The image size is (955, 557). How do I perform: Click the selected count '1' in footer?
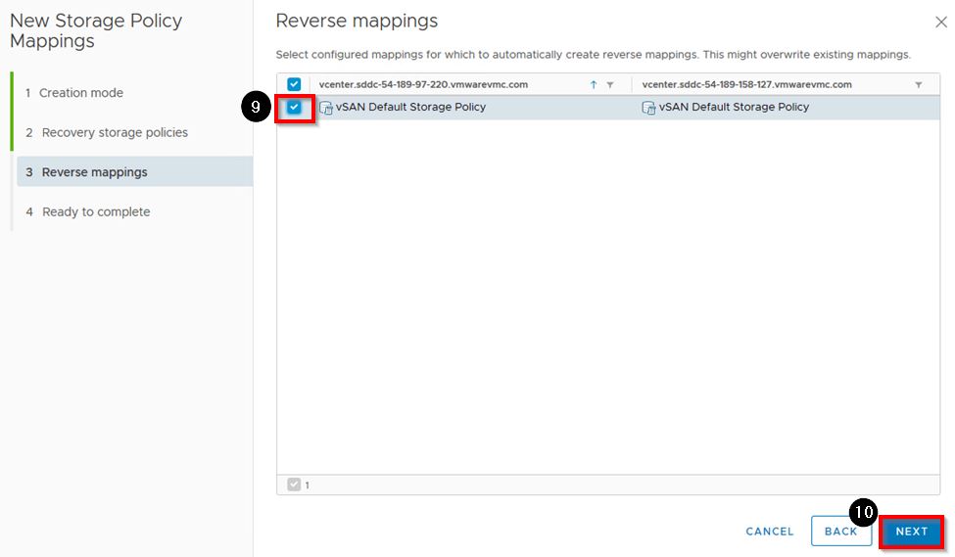pos(307,486)
